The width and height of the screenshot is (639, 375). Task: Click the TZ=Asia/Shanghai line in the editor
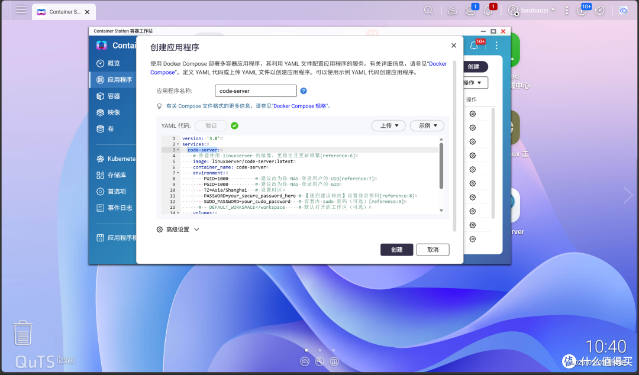(x=309, y=190)
